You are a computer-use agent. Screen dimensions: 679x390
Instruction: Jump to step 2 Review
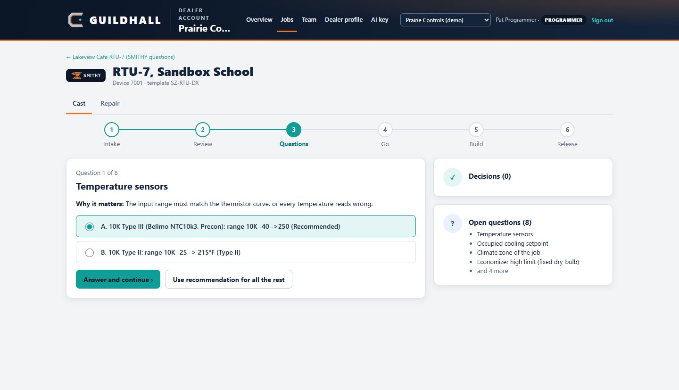[x=203, y=130]
